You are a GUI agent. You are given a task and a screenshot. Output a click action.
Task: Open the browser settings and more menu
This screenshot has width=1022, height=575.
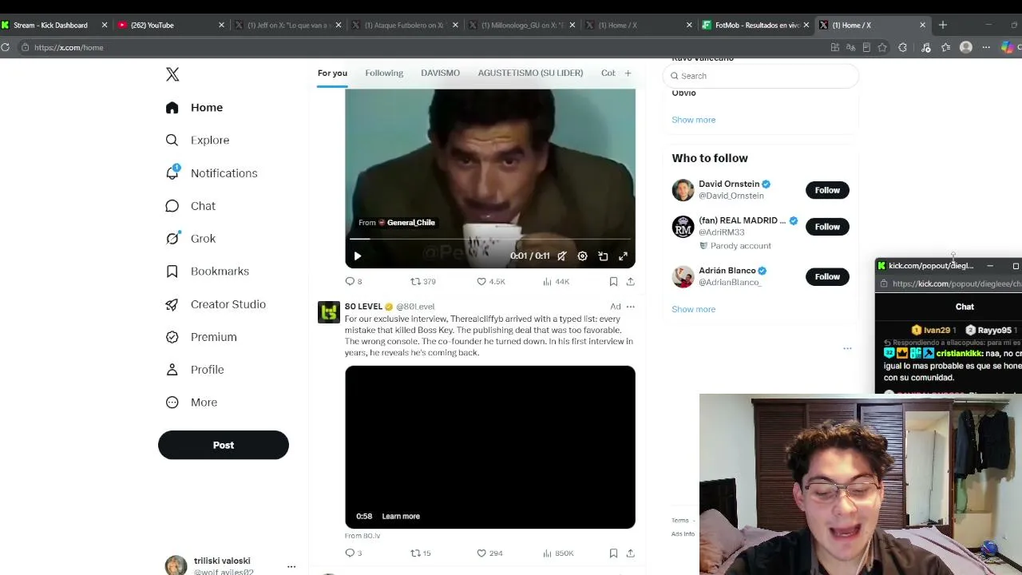coord(986,48)
